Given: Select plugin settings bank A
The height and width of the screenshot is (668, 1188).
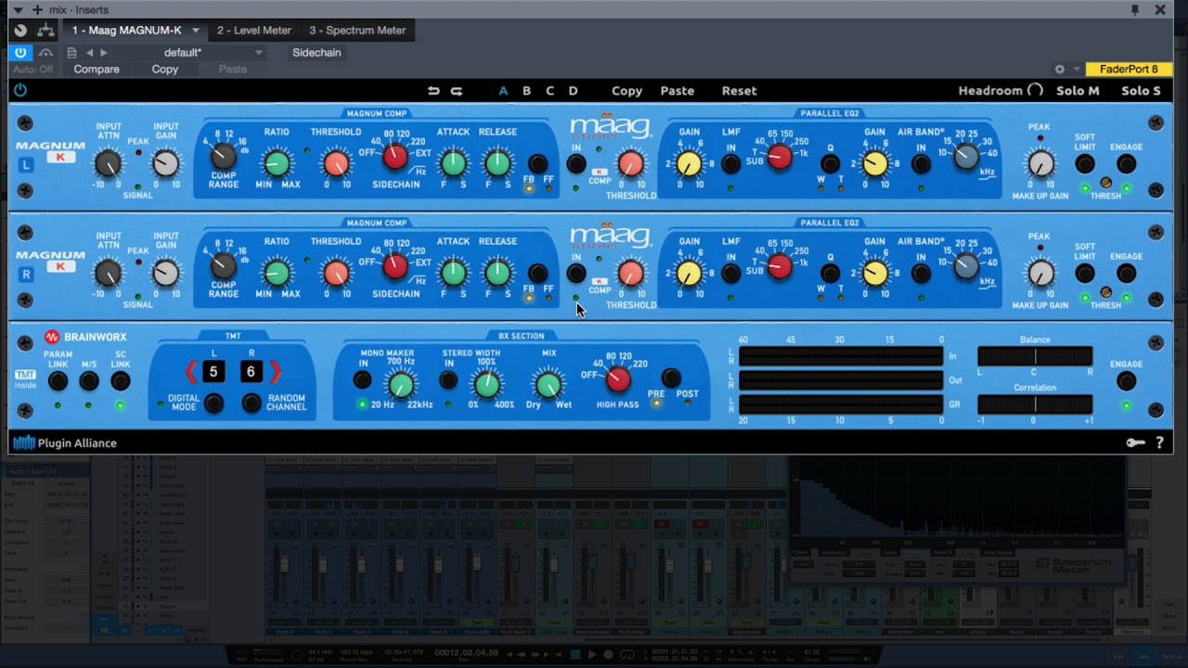Looking at the screenshot, I should 503,91.
